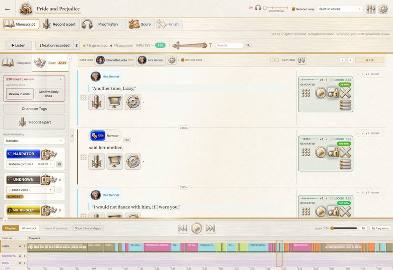This screenshot has width=393, height=270.
Task: Adjust the text size sword slider
Action: [190, 45]
